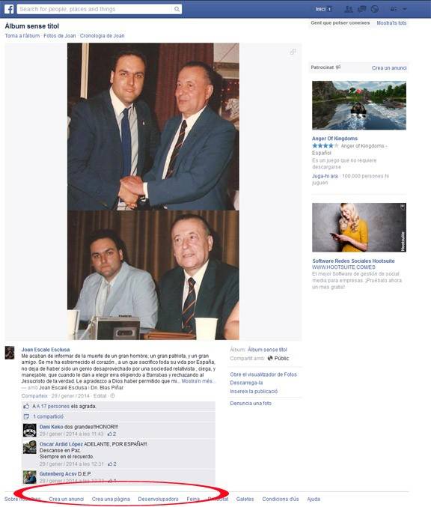Screen dimensions: 431x507
Task: Open friend requests icon in top bar
Action: [x=349, y=9]
